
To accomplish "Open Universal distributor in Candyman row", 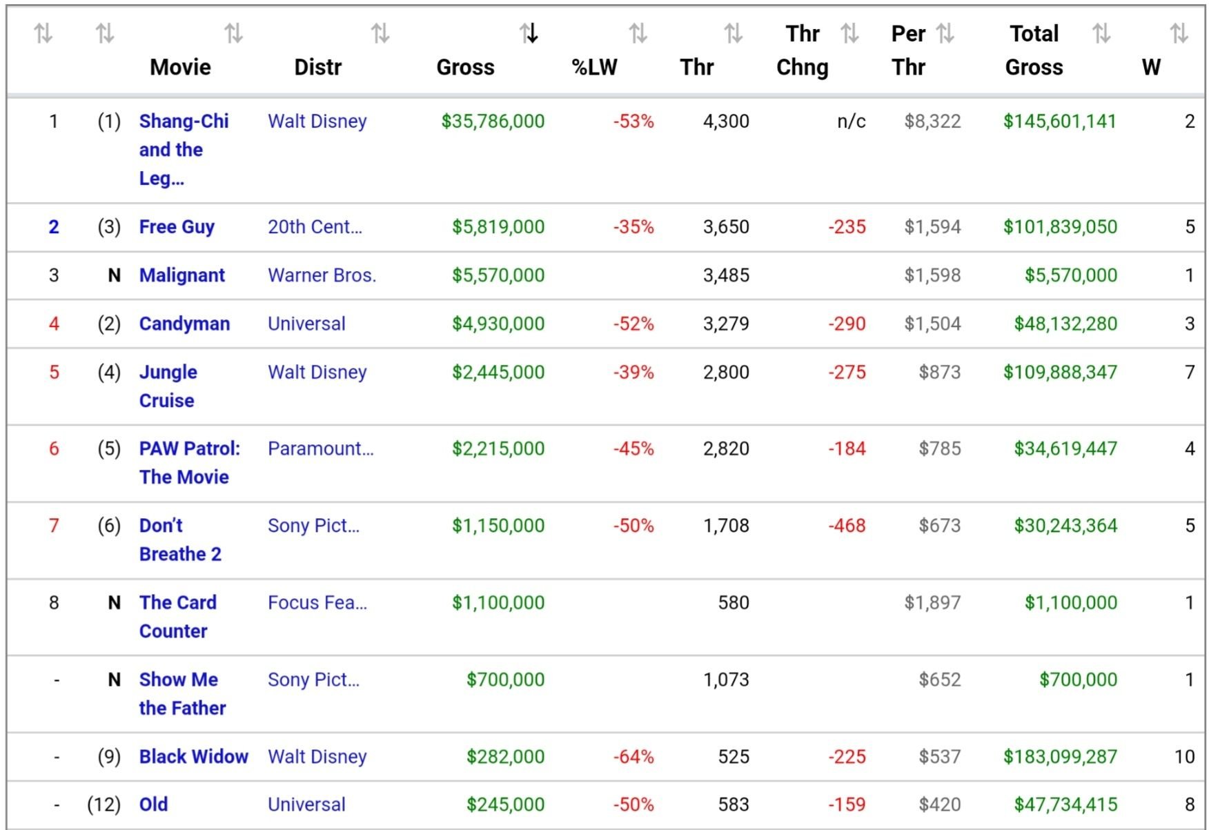I will [x=306, y=324].
